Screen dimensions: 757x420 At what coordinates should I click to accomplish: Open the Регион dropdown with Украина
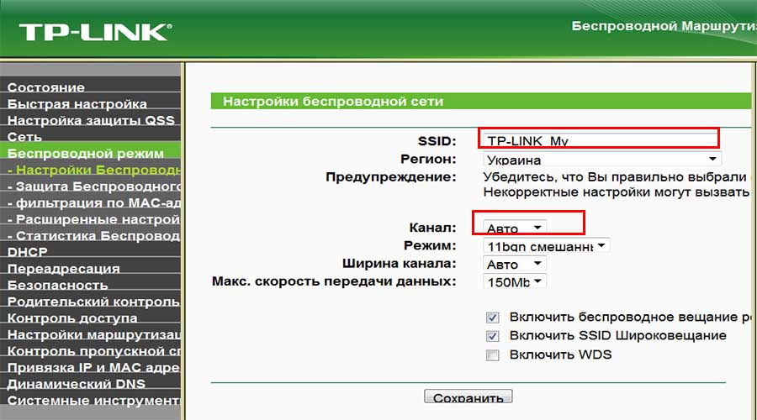click(602, 159)
